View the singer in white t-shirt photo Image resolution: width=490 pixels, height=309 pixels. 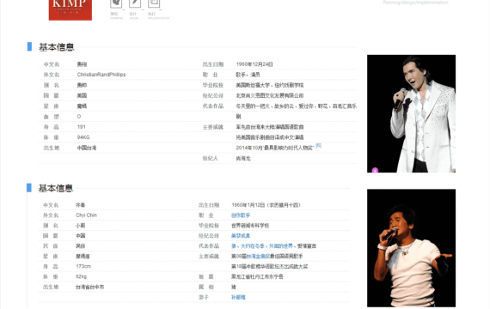(411, 248)
